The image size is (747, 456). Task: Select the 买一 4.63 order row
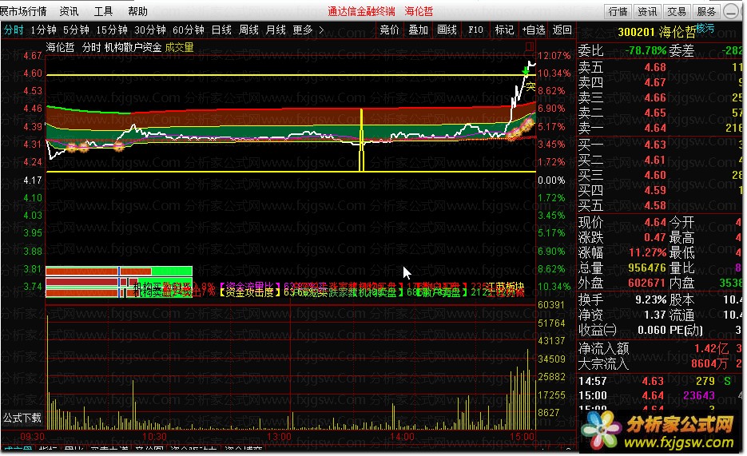click(x=660, y=145)
